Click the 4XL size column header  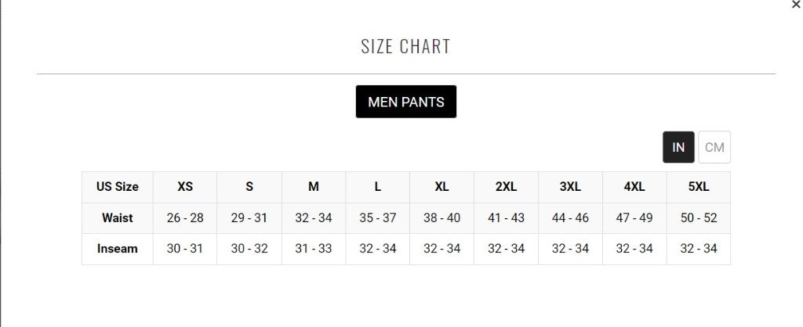pyautogui.click(x=634, y=187)
